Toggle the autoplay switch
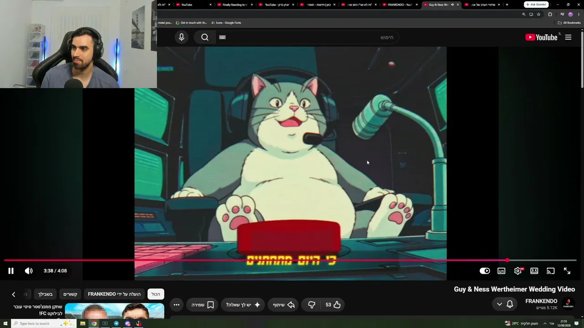 (x=485, y=271)
